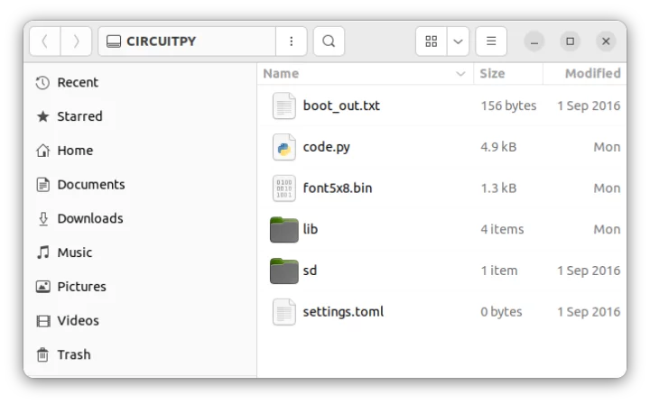Image resolution: width=650 pixels, height=404 pixels.
Task: Expand the view options dropdown arrow
Action: click(x=458, y=41)
